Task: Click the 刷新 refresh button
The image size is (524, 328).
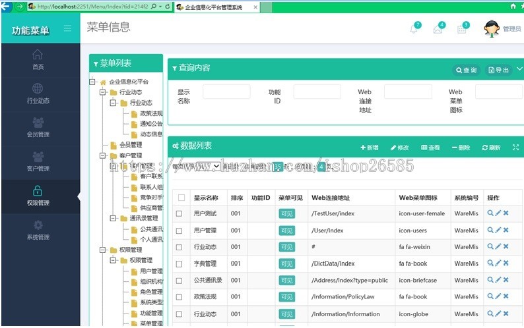Action: point(491,148)
